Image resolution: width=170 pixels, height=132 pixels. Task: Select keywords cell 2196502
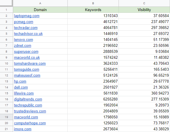[93, 46]
